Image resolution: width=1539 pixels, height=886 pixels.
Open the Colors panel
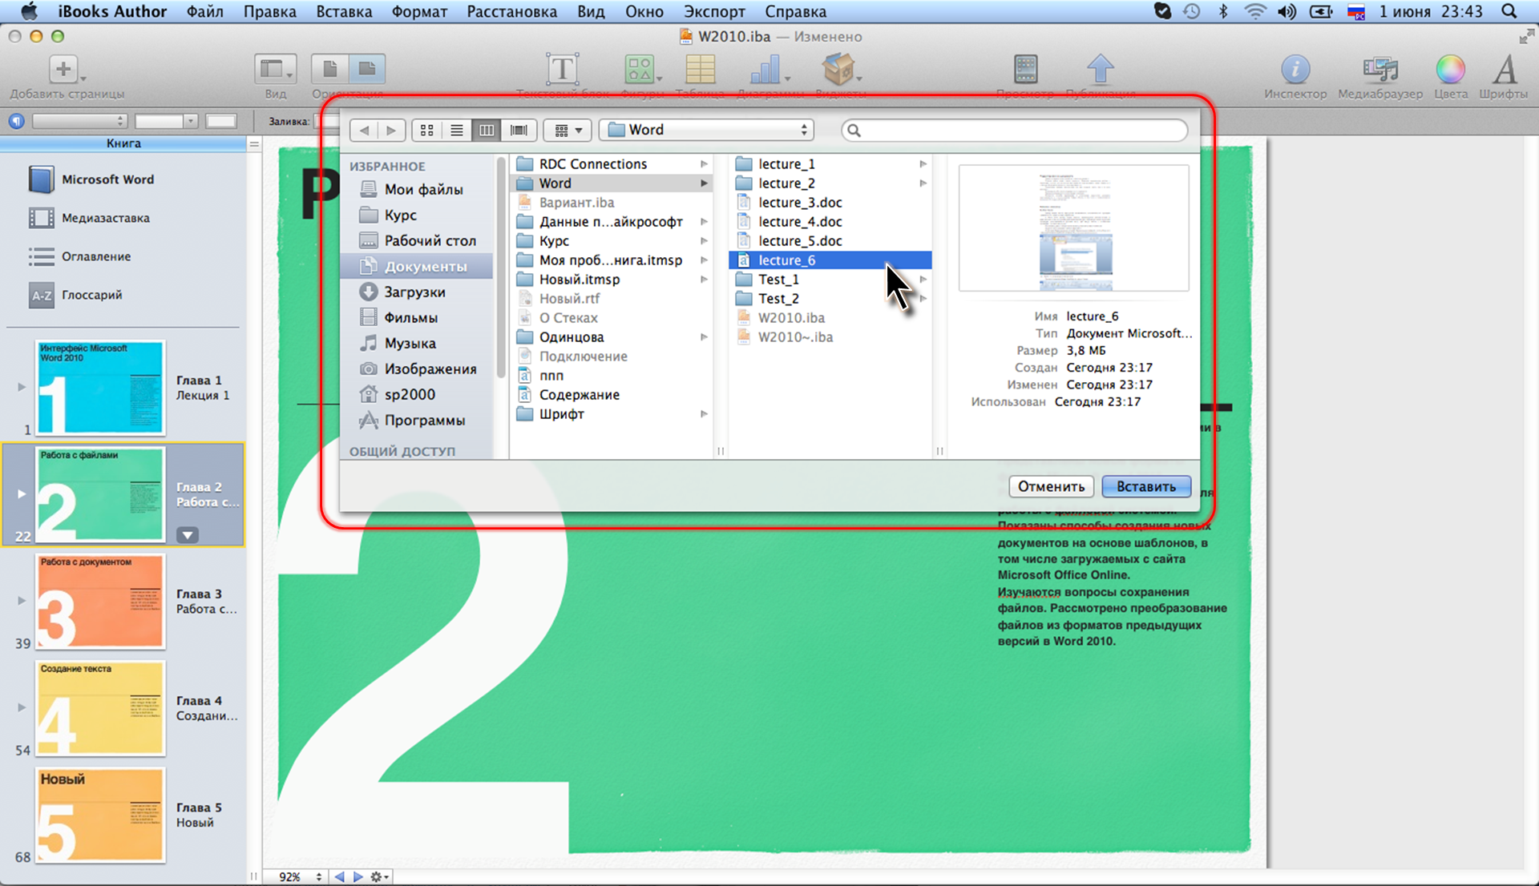(1450, 70)
